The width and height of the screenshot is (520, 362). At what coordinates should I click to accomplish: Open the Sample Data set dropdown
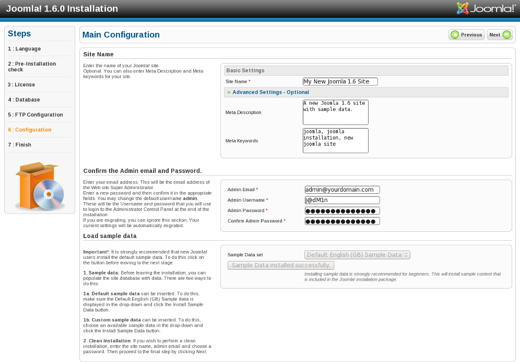pyautogui.click(x=357, y=255)
